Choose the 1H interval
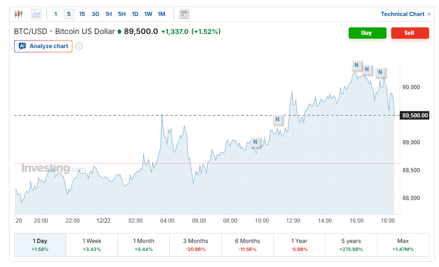 click(108, 14)
